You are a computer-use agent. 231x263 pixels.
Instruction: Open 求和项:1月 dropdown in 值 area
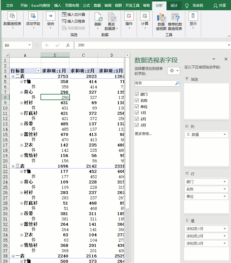point(225,229)
